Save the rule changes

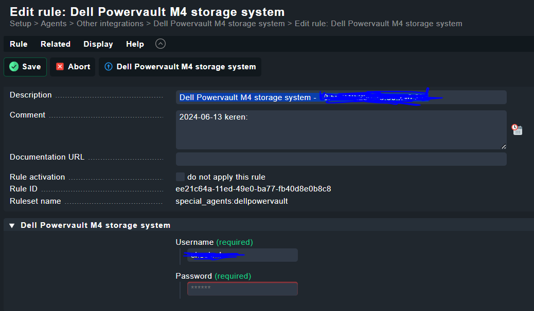pyautogui.click(x=25, y=67)
